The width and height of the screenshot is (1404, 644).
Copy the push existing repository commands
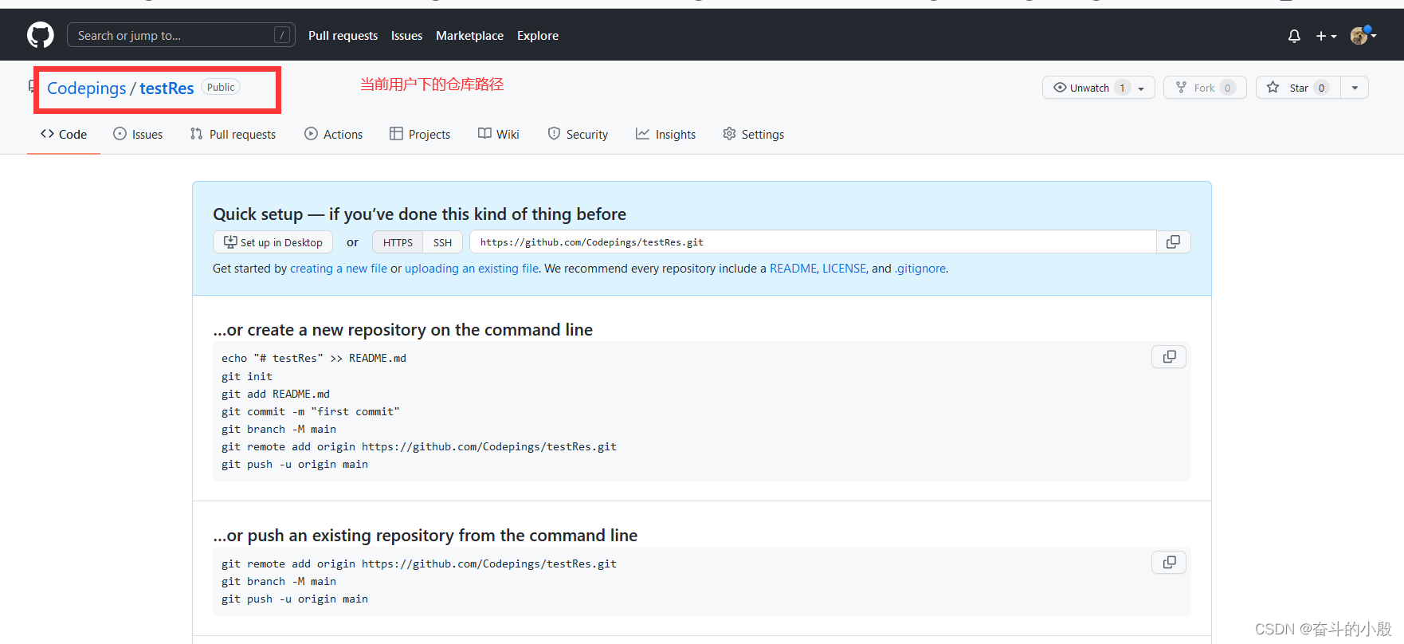(1169, 563)
